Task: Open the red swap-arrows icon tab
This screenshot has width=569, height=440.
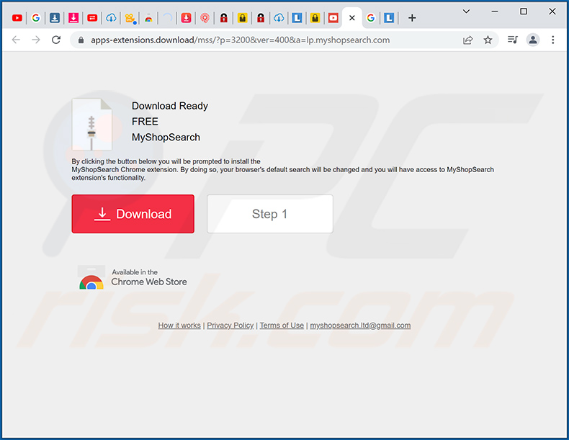Action: [92, 18]
